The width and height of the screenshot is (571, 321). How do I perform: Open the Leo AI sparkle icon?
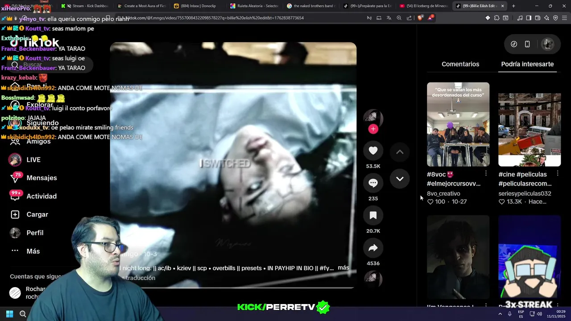[x=546, y=18]
